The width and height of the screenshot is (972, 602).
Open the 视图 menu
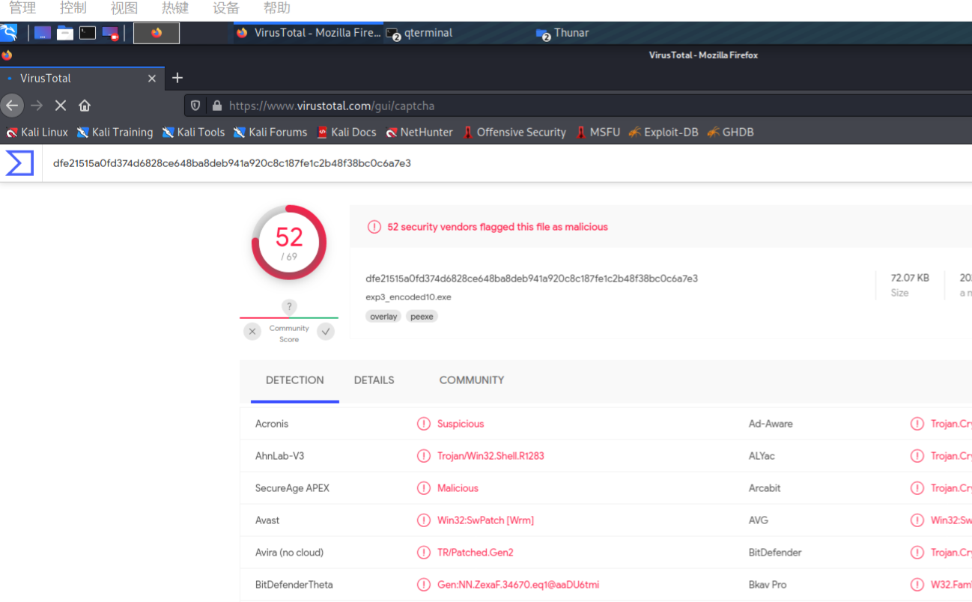click(x=124, y=8)
